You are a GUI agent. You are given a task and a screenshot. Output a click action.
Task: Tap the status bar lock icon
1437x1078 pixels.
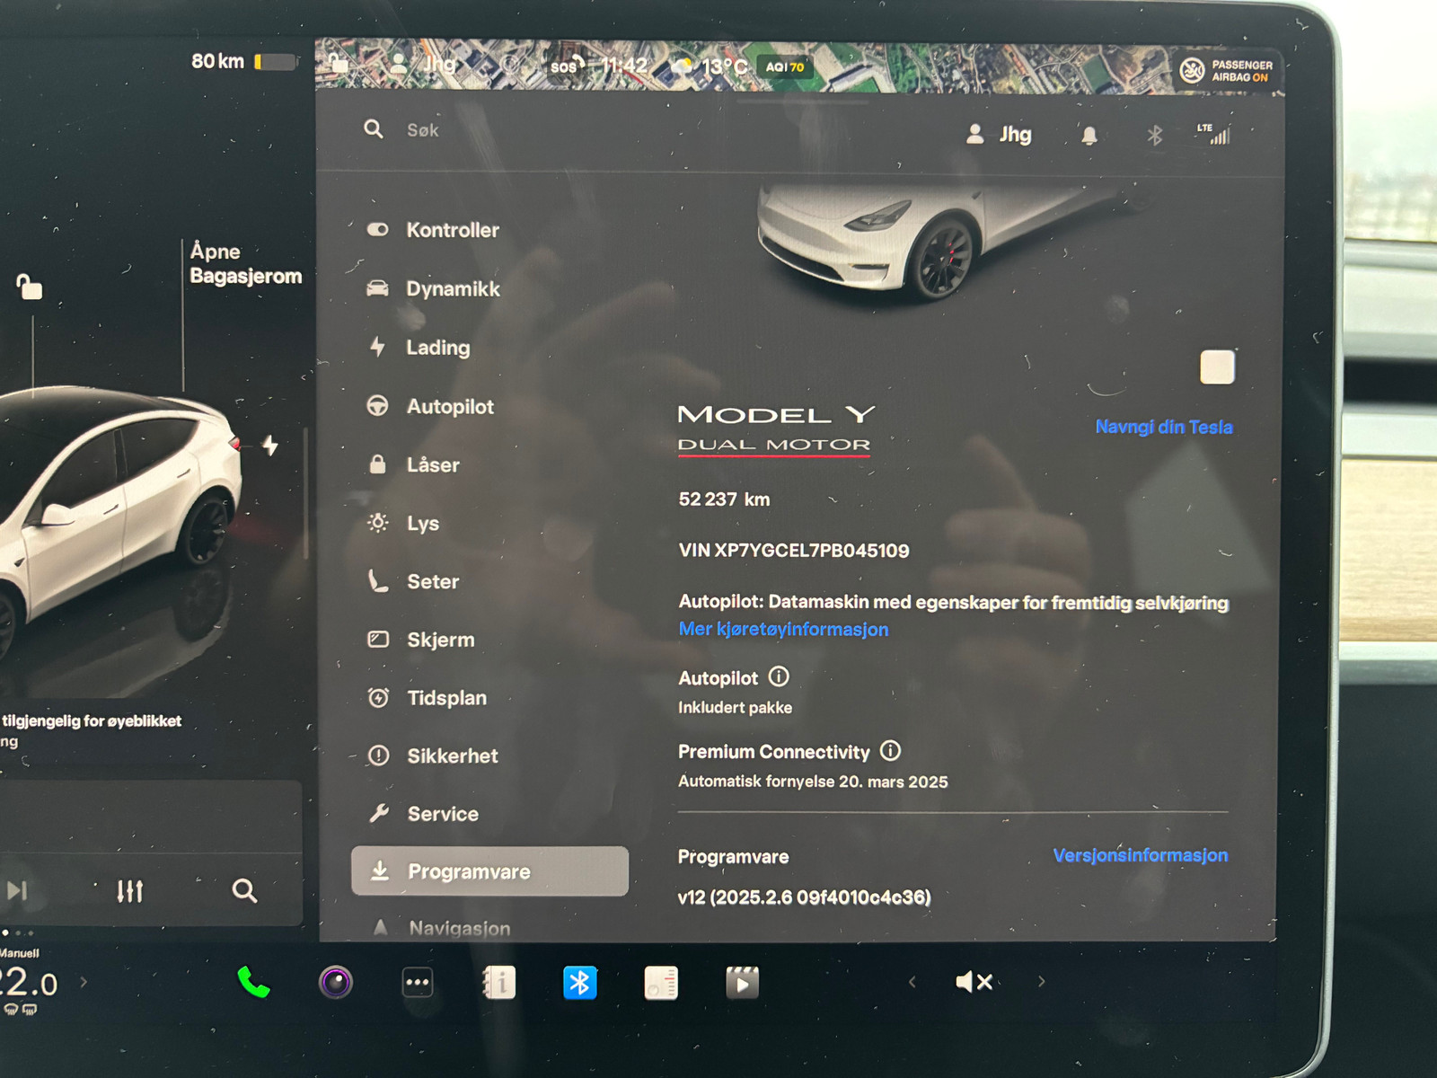pos(338,62)
